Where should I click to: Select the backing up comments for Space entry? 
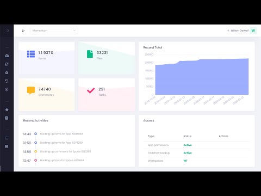tap(65, 151)
